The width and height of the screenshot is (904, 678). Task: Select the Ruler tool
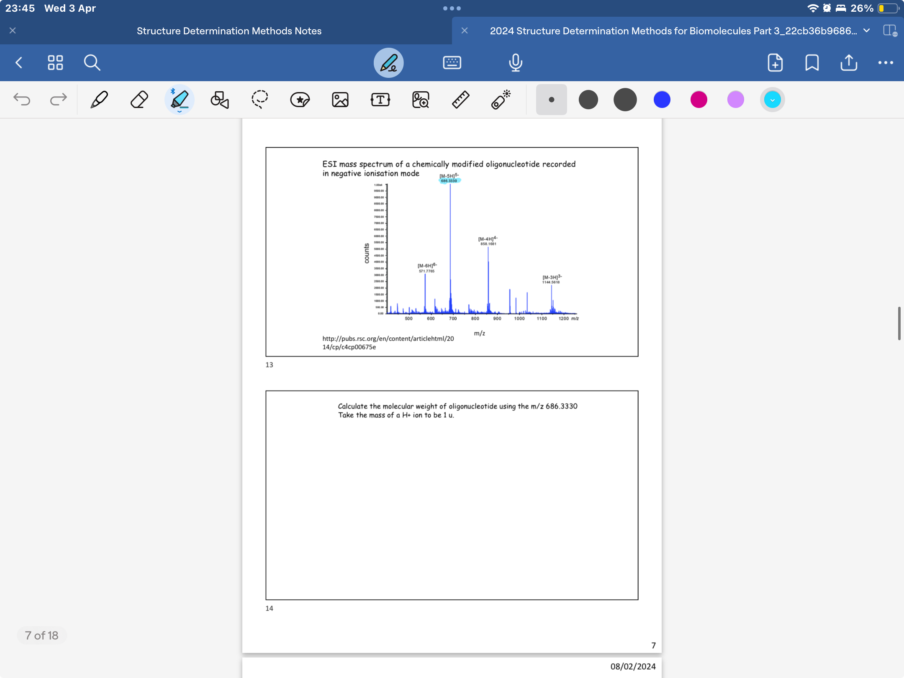(460, 100)
